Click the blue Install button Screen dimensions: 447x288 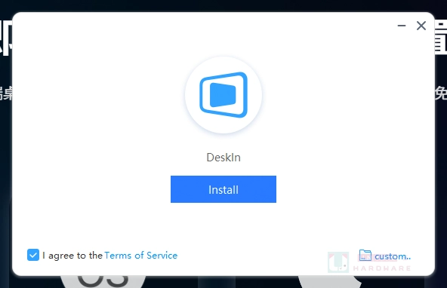[223, 189]
